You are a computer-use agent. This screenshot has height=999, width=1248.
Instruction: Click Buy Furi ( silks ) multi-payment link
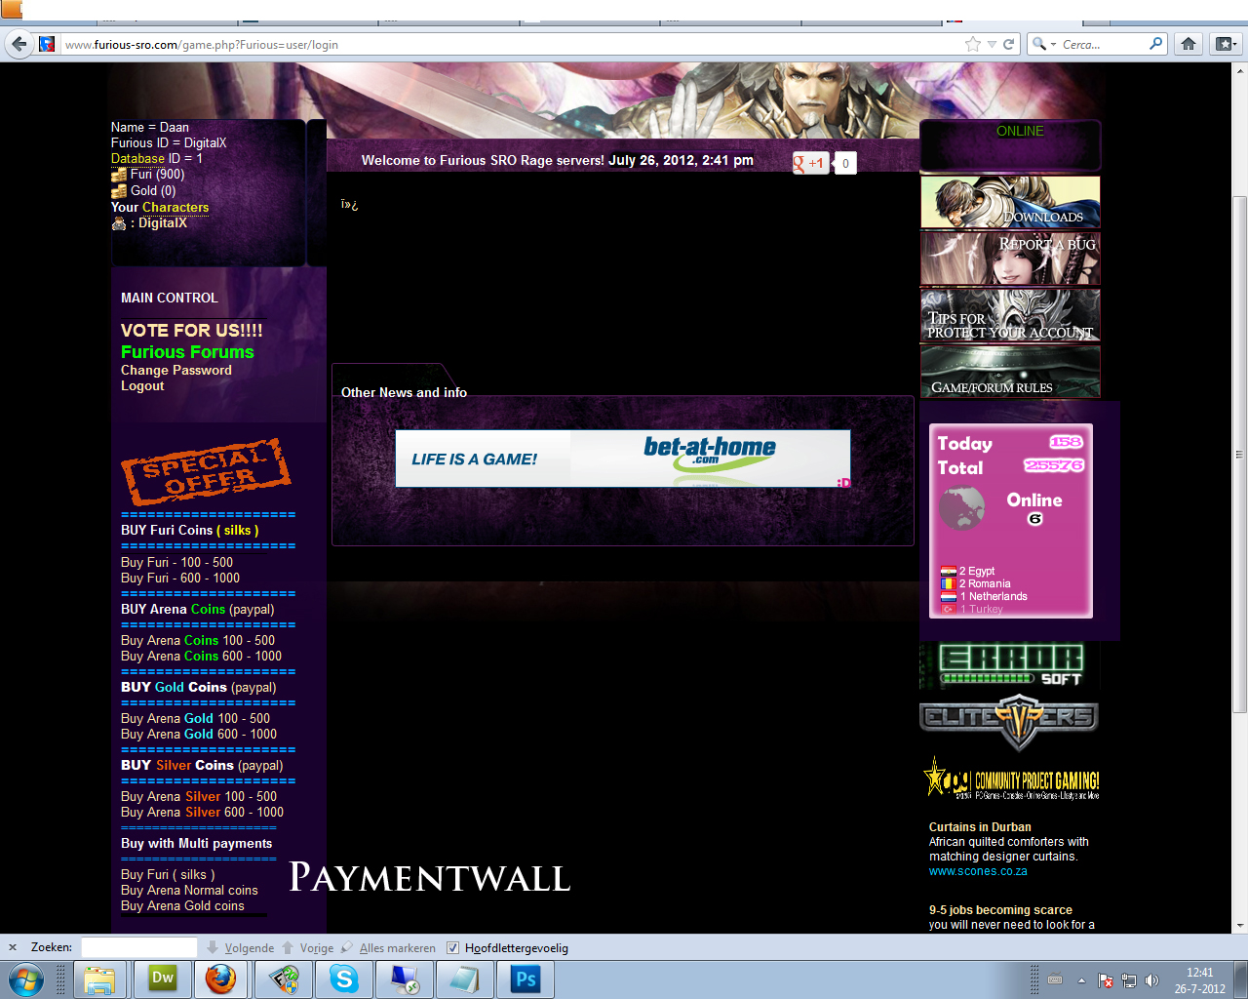(x=168, y=875)
